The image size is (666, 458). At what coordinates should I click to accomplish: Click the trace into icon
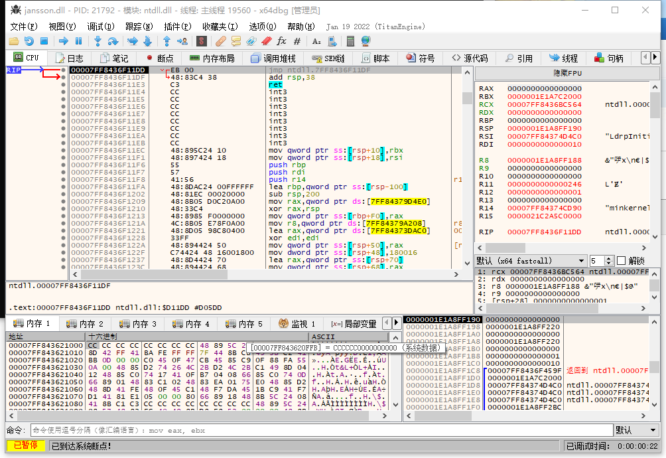point(133,41)
